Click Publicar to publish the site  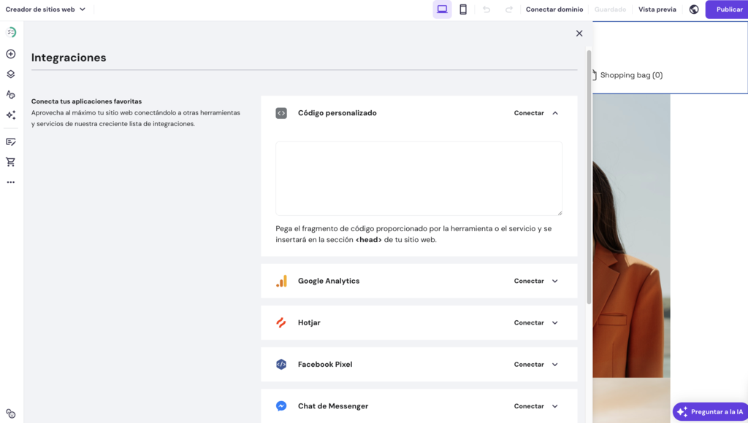pyautogui.click(x=728, y=9)
